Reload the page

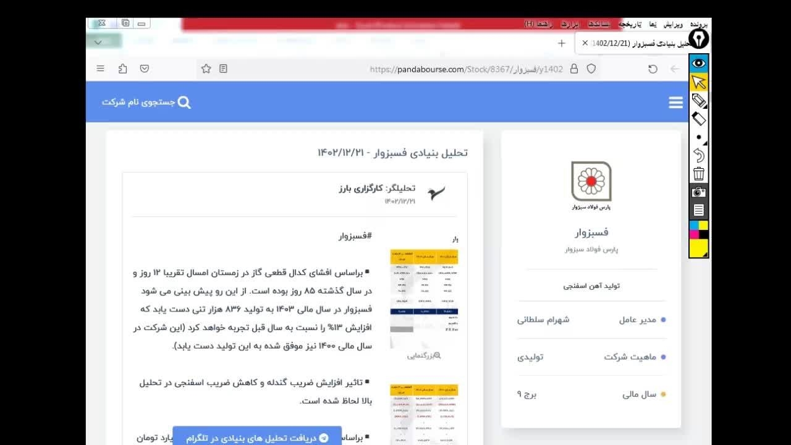coord(653,69)
